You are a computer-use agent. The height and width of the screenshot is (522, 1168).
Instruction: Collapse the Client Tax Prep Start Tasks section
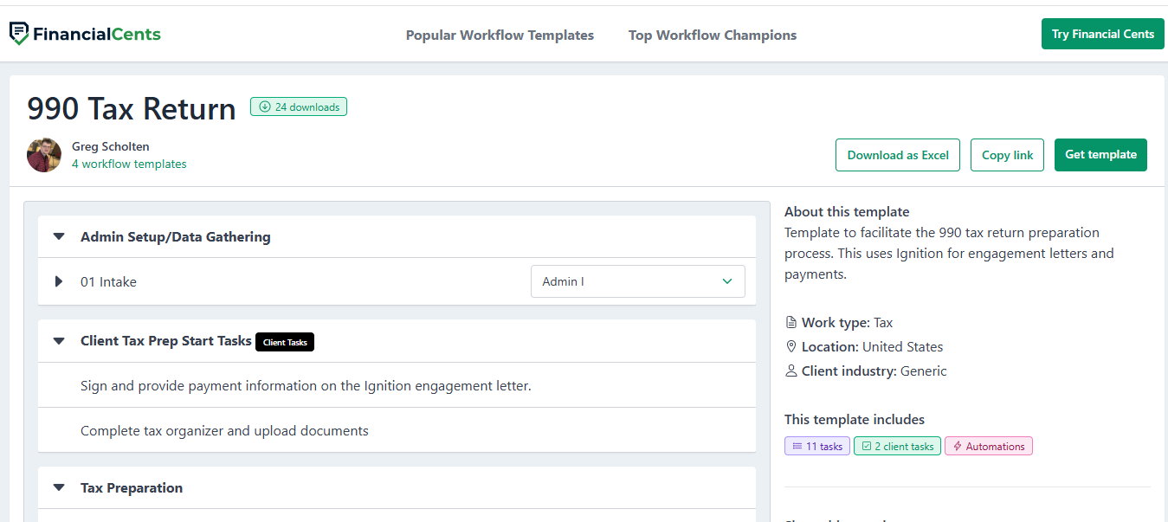point(59,341)
